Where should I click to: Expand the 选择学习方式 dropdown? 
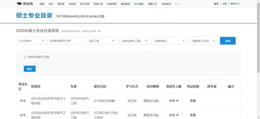(202, 41)
